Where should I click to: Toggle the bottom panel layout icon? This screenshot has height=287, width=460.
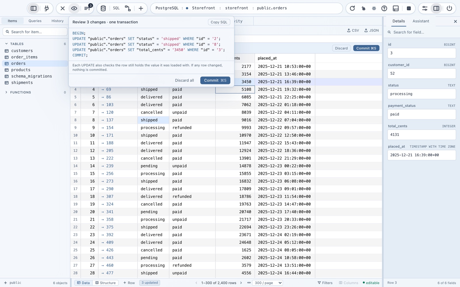[x=396, y=8]
